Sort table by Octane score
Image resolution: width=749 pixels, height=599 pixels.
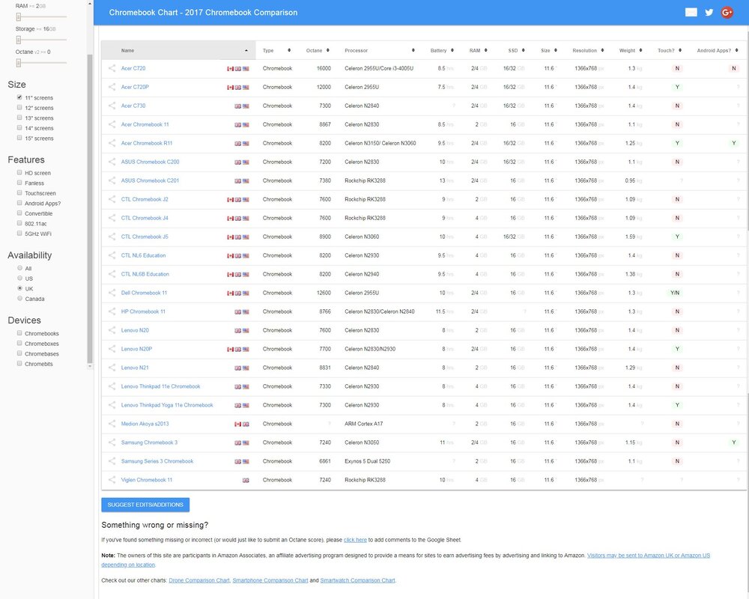point(317,50)
